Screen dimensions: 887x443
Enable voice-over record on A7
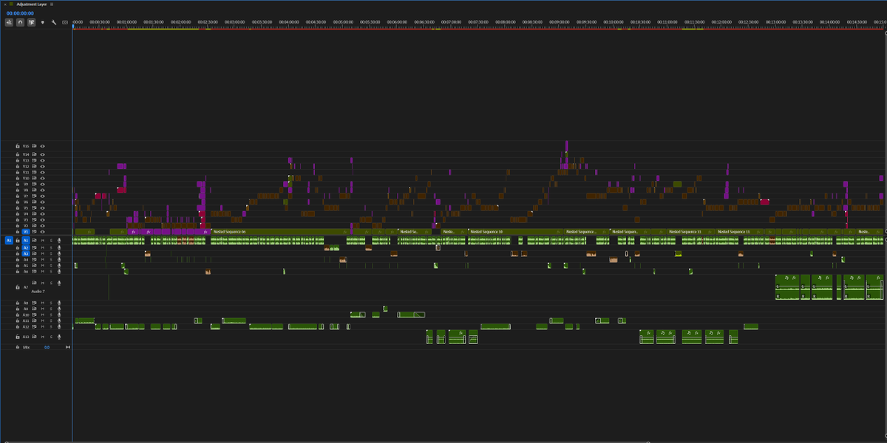59,283
